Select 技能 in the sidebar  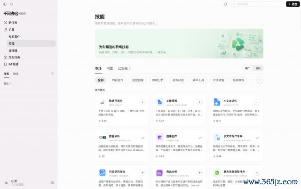[x=31, y=43]
